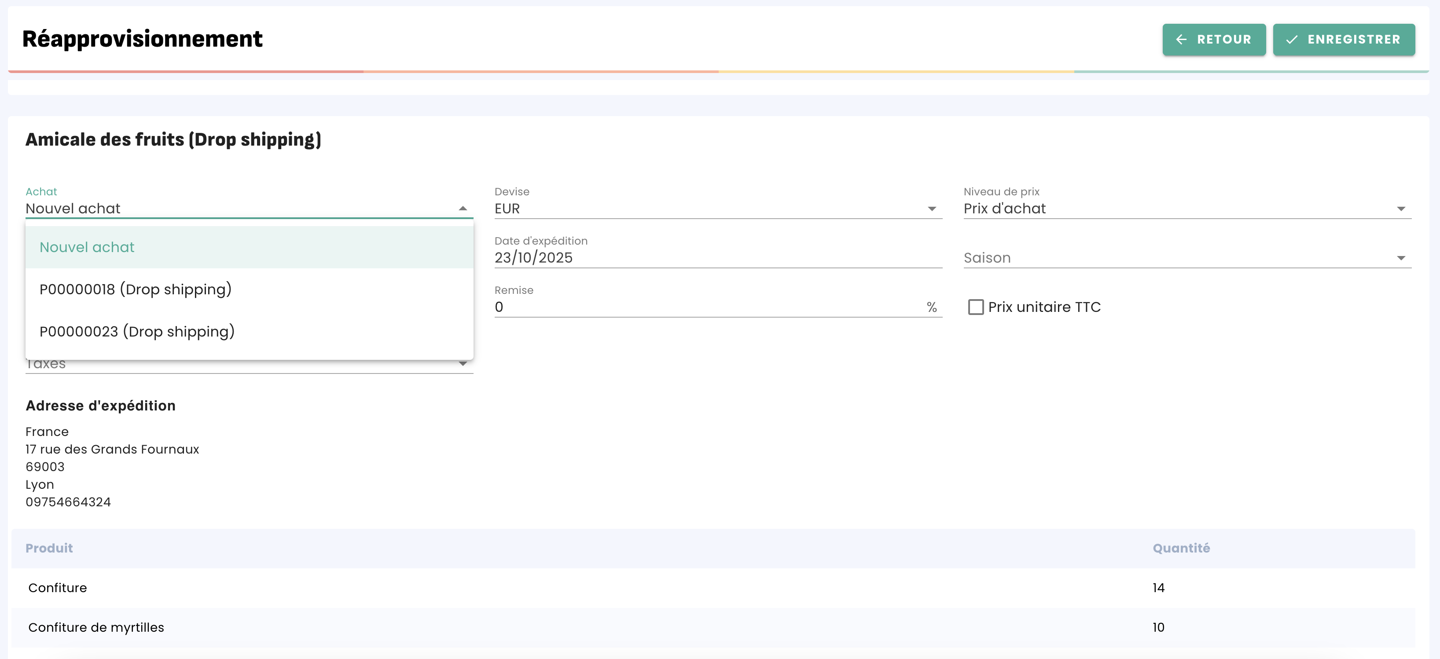The height and width of the screenshot is (659, 1440).
Task: Click the back arrow icon in Retour
Action: pyautogui.click(x=1181, y=40)
